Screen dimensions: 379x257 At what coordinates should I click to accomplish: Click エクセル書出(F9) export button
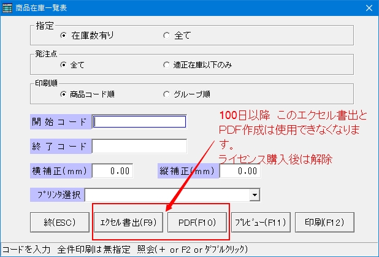(x=128, y=223)
